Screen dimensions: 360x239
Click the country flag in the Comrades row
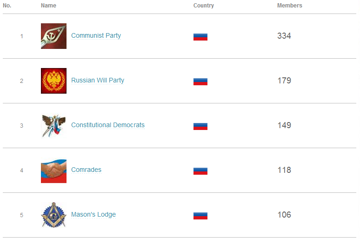coord(200,171)
